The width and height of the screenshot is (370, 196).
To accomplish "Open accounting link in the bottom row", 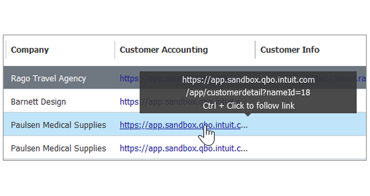I will coord(183,148).
